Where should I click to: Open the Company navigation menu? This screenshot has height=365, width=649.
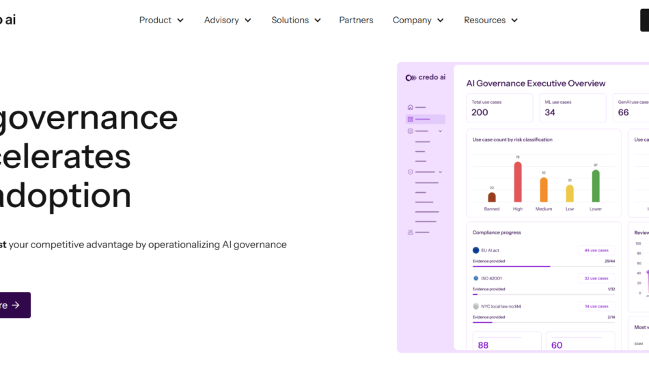(x=417, y=21)
